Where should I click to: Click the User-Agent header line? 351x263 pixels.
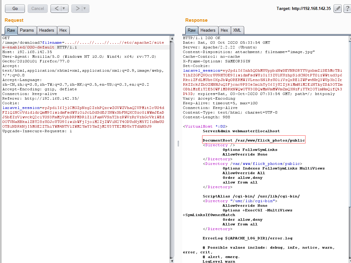pyautogui.click(x=79, y=59)
